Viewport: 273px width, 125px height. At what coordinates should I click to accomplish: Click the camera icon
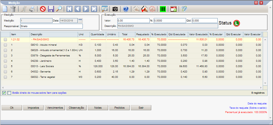pos(115,9)
